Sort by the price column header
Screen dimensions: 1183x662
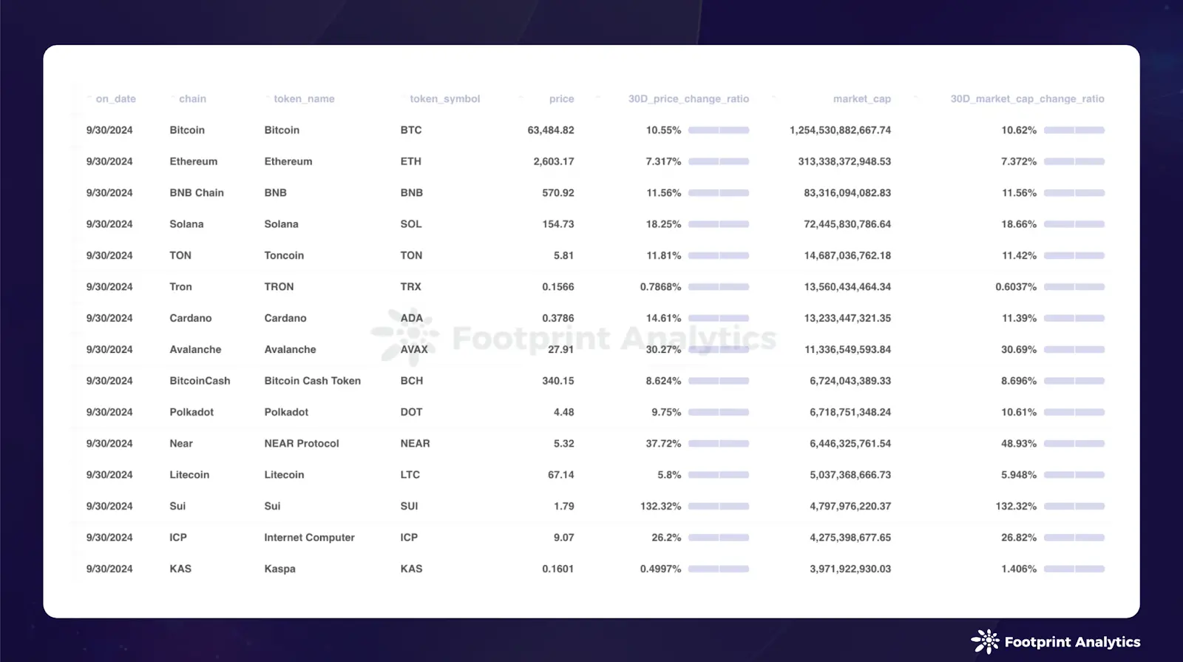click(x=561, y=99)
